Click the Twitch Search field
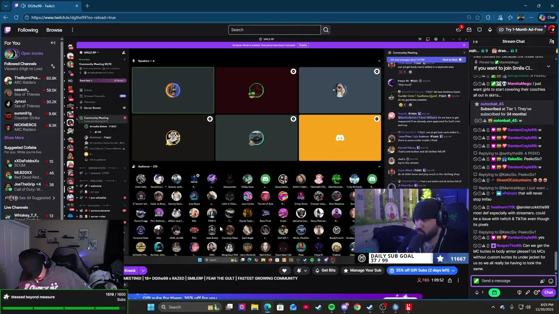Viewport: 559px width, 314px height. pyautogui.click(x=274, y=30)
